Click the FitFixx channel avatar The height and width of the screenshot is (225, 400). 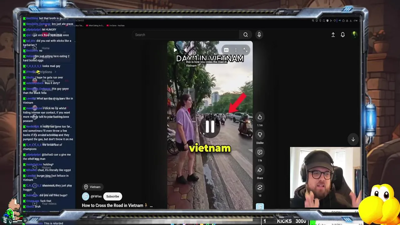(x=85, y=196)
